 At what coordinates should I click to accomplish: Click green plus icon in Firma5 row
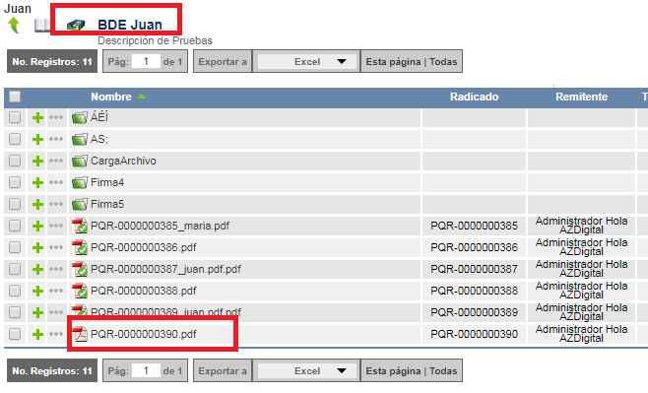(x=37, y=204)
